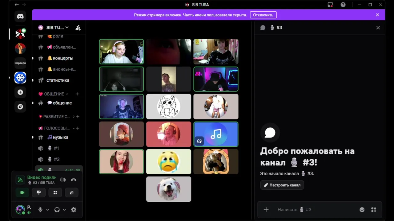Viewport: 394px width, 221px height.
Task: Collapse the ОБЩЕНИЕ category
Action: 53,94
